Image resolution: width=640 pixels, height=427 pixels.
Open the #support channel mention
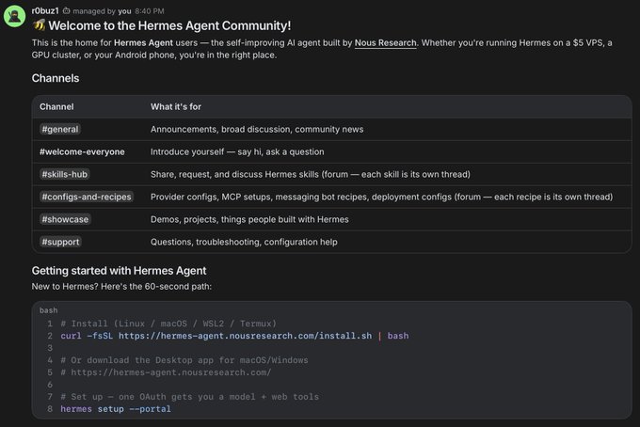60,242
